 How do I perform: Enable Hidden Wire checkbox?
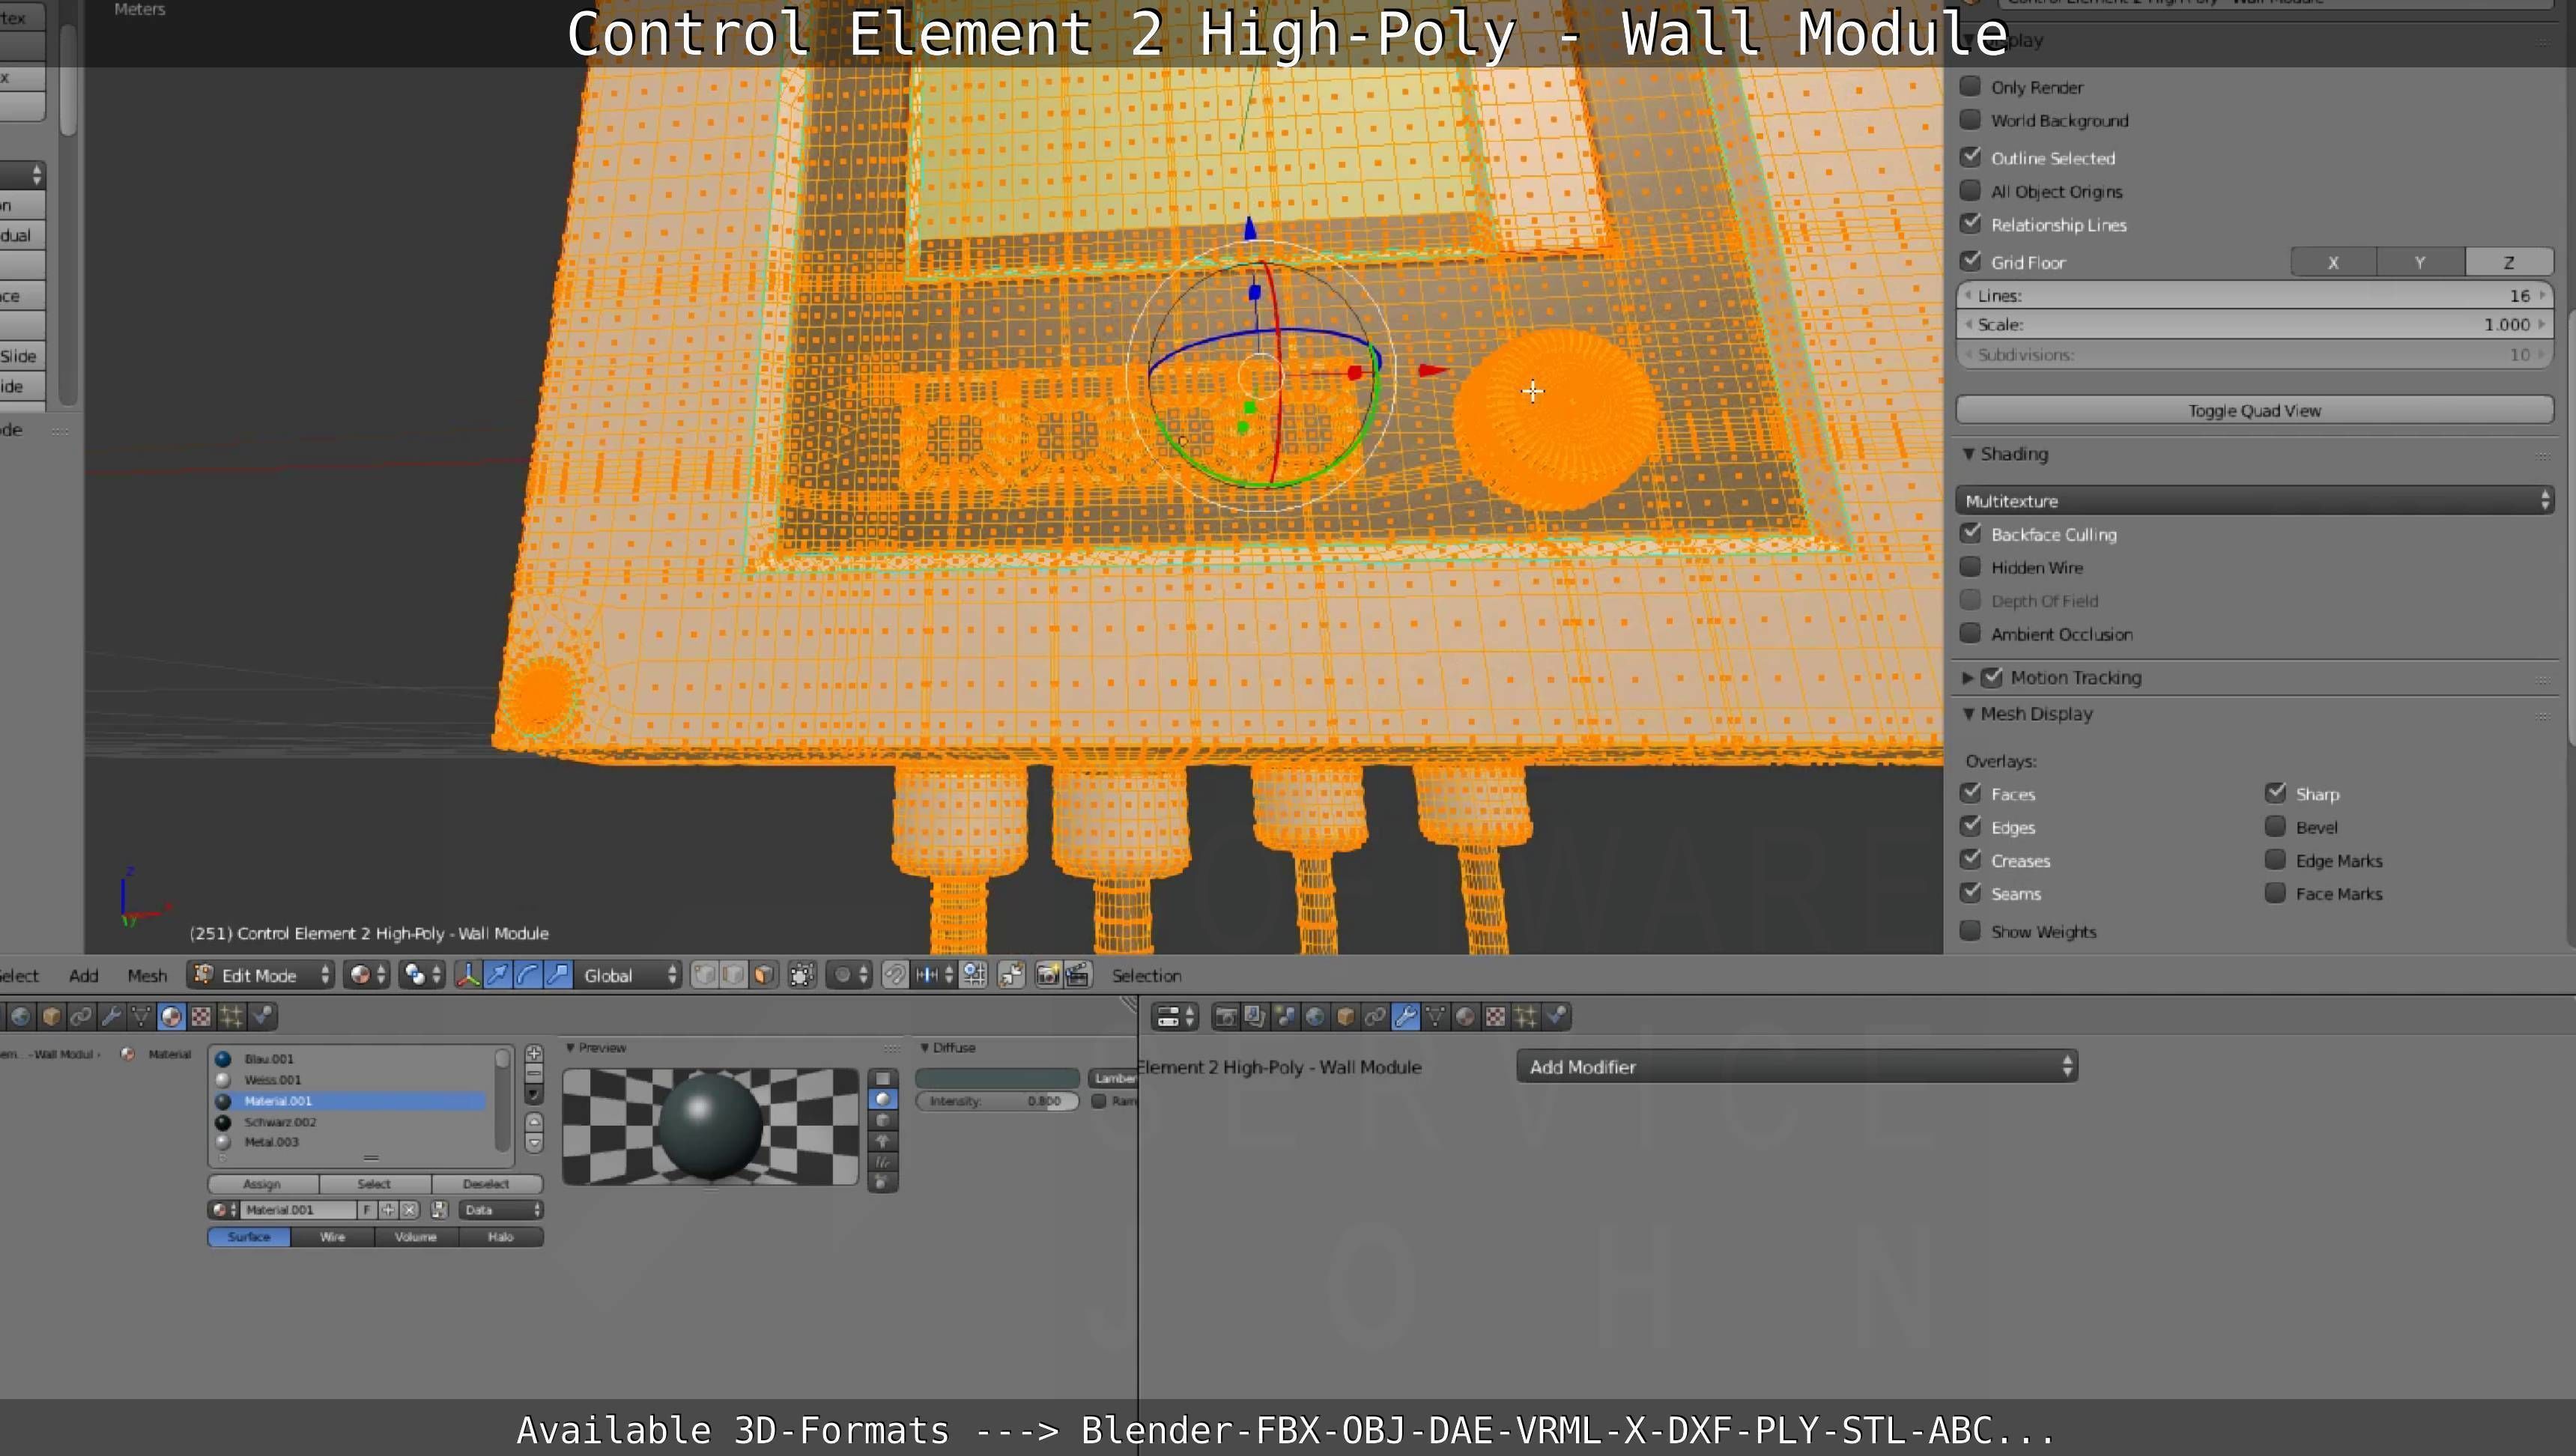point(1970,567)
